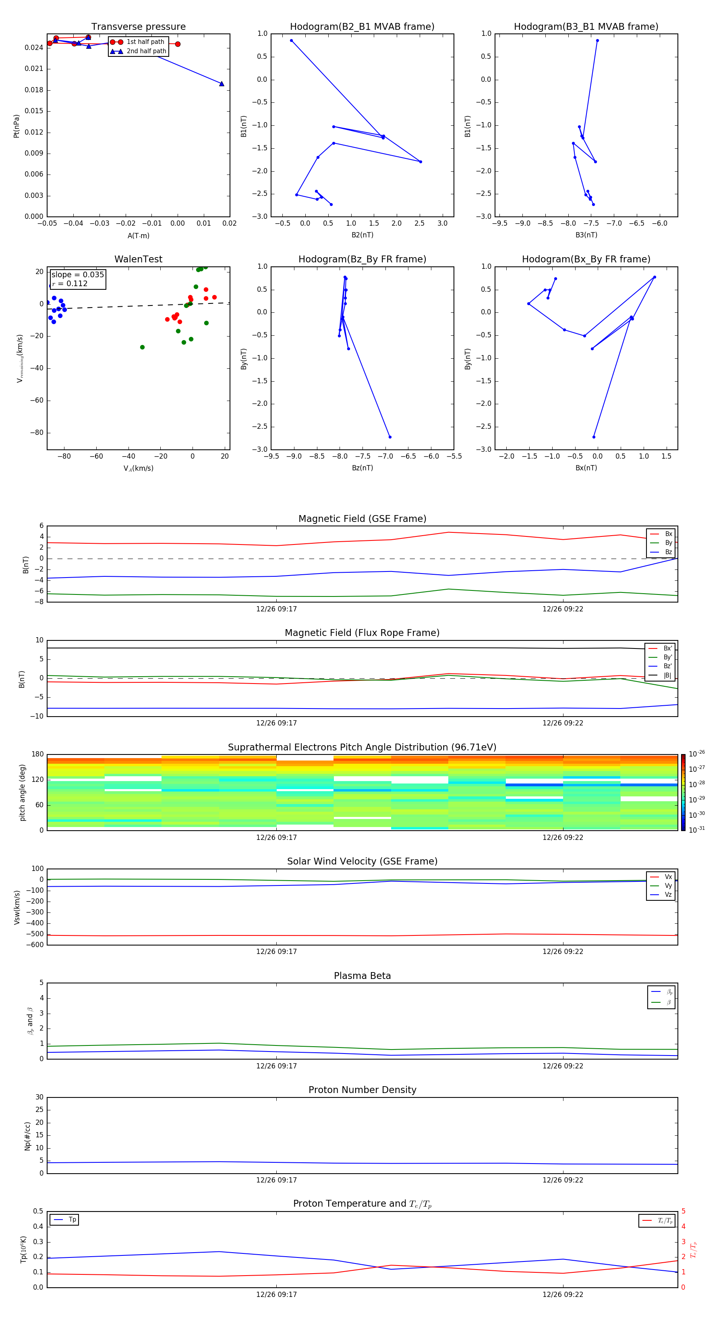
Task: Click the "1st half path" legend entry
Action: point(138,42)
